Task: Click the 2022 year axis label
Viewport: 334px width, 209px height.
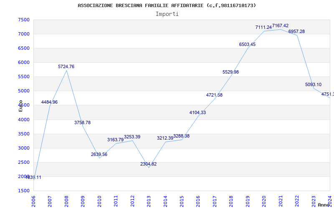Action: coord(297,201)
